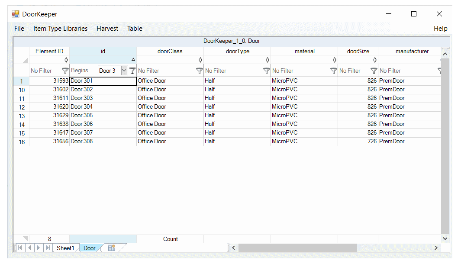The height and width of the screenshot is (267, 461).
Task: Open the Item Type Libraries menu
Action: coord(60,29)
